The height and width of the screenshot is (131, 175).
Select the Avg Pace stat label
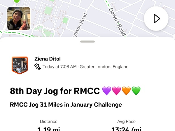126,121
